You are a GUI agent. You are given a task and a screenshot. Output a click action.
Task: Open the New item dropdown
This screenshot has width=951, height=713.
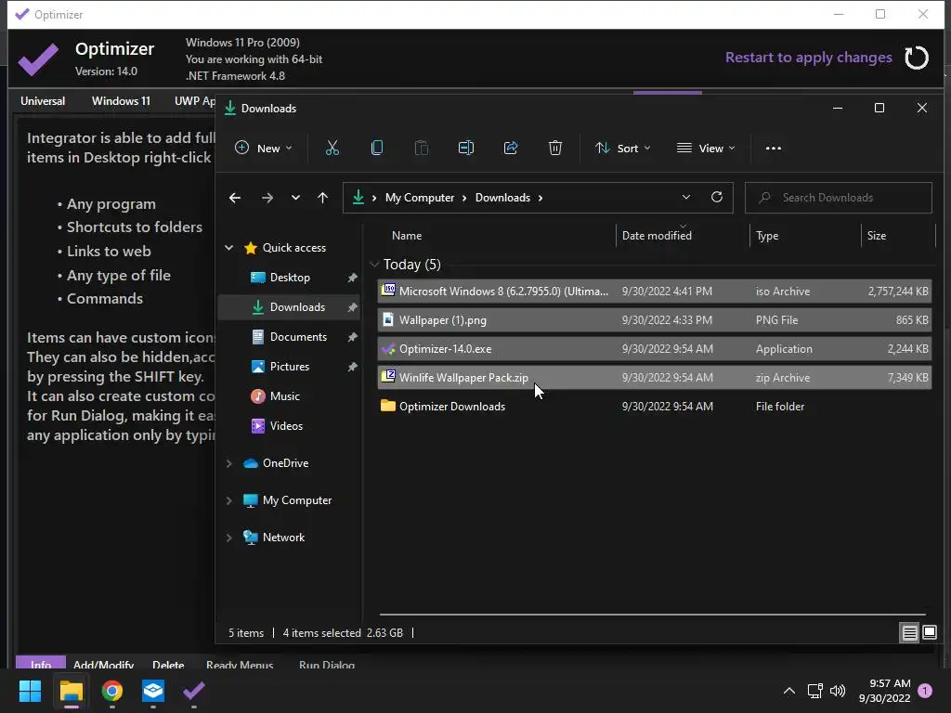coord(263,148)
